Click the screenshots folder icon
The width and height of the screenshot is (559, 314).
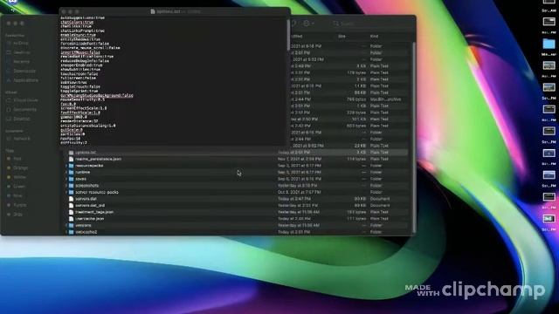click(x=72, y=186)
